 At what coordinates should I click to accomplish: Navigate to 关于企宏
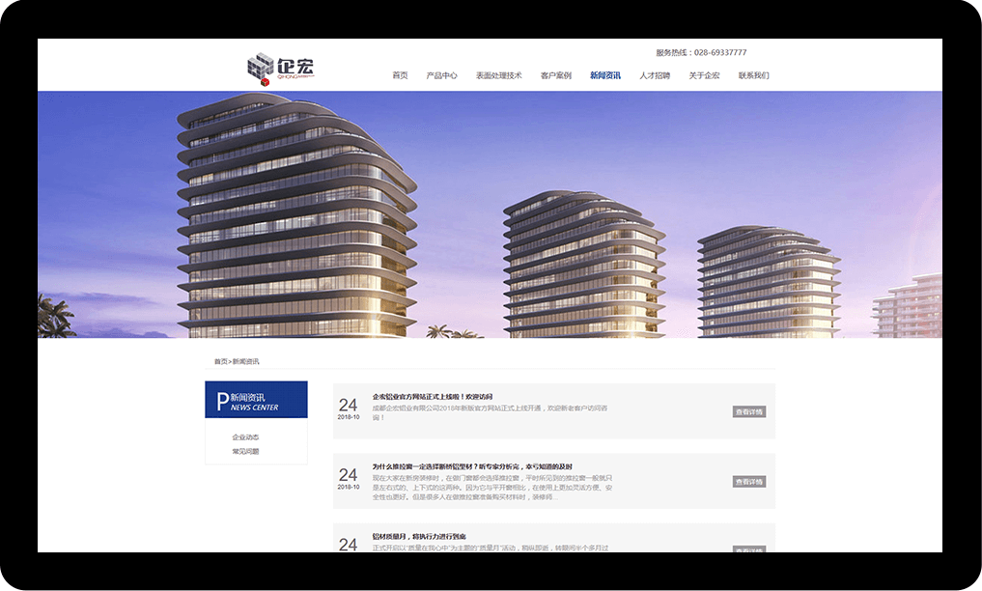click(x=704, y=75)
